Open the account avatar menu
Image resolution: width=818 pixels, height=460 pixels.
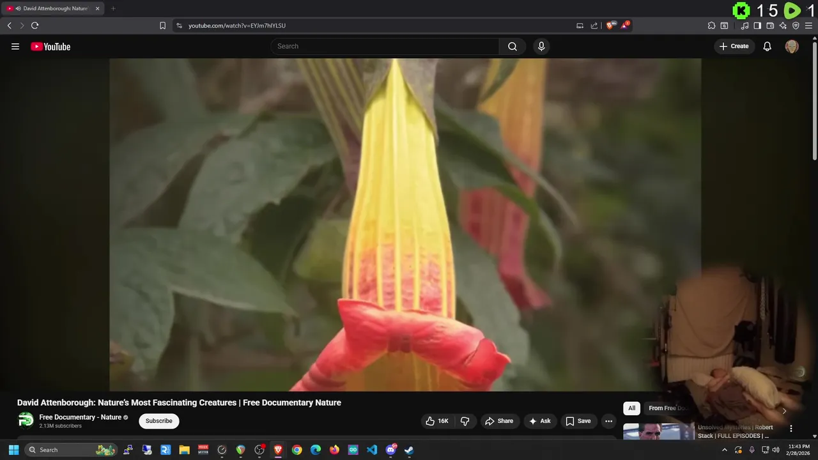(792, 46)
